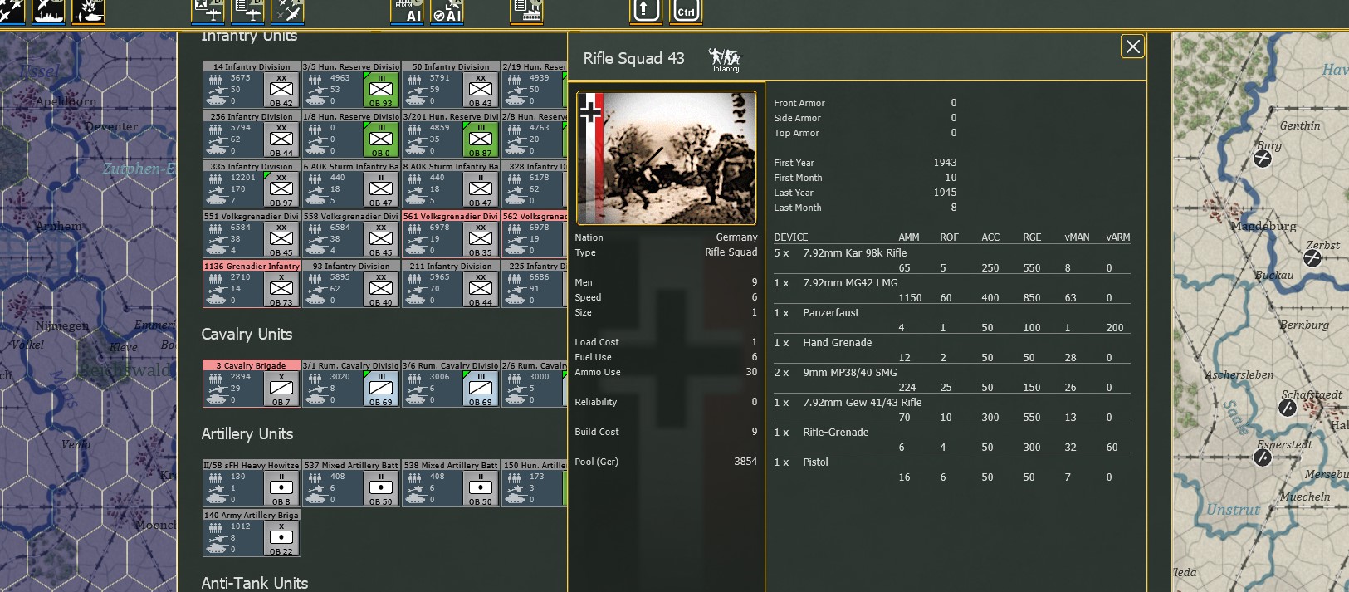This screenshot has width=1349, height=592.
Task: Open the 3/6 Rum. Cavalry Division title
Action: 451,365
